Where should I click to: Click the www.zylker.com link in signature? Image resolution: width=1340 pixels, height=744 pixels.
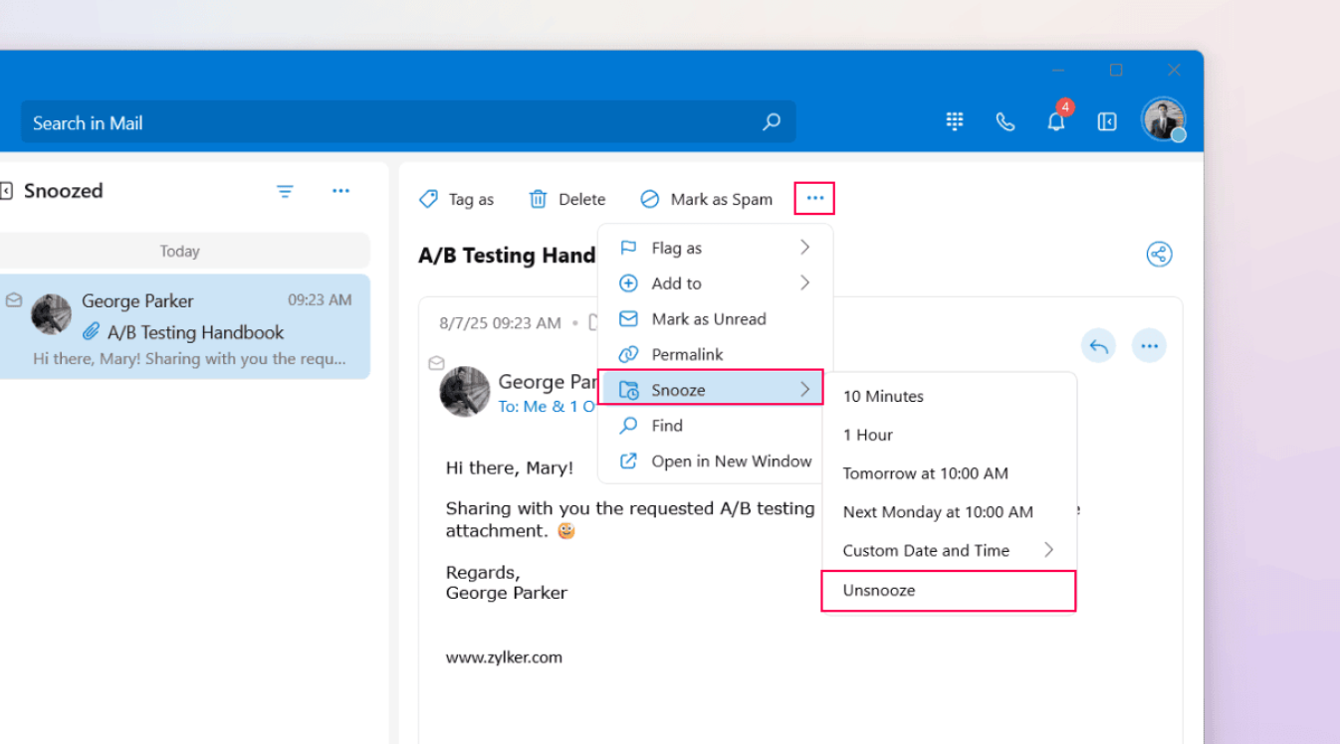pyautogui.click(x=504, y=656)
